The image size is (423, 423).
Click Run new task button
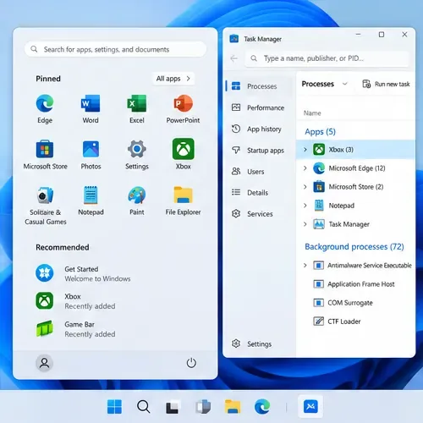pos(386,84)
